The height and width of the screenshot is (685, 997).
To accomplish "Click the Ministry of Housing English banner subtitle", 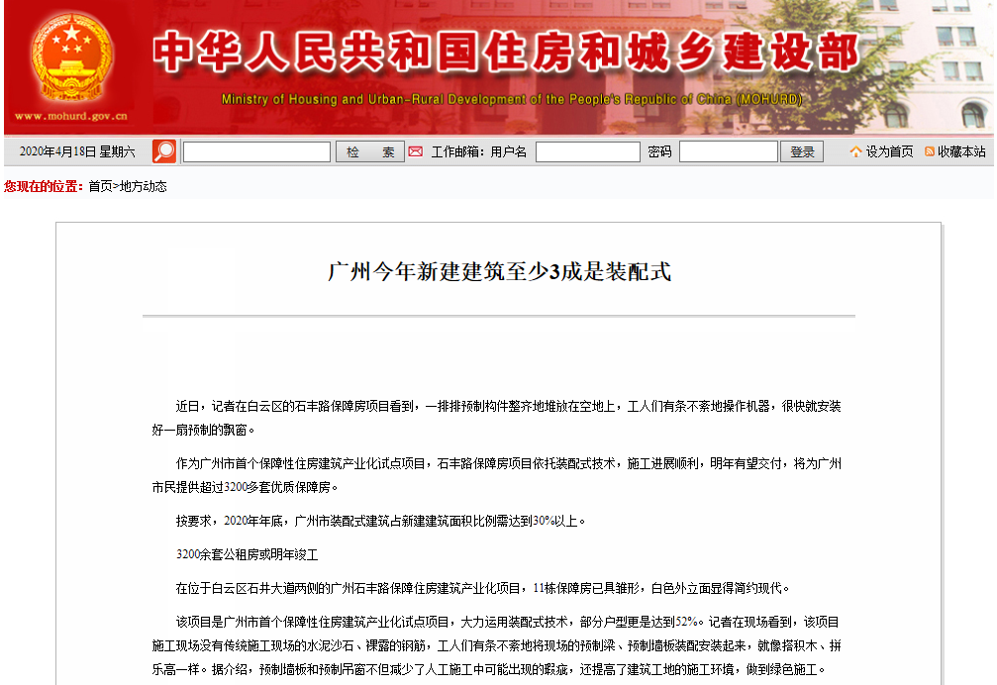I will click(512, 99).
